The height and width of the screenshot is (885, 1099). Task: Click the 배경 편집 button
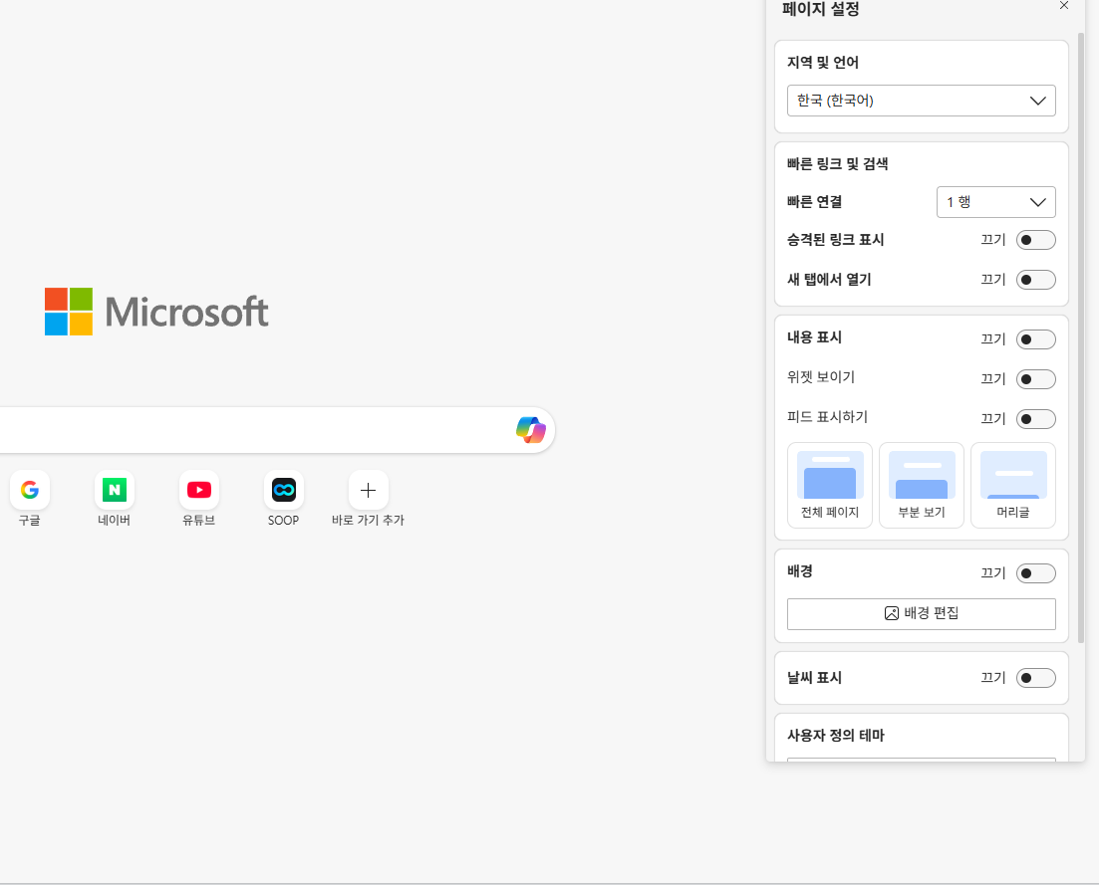click(x=921, y=614)
